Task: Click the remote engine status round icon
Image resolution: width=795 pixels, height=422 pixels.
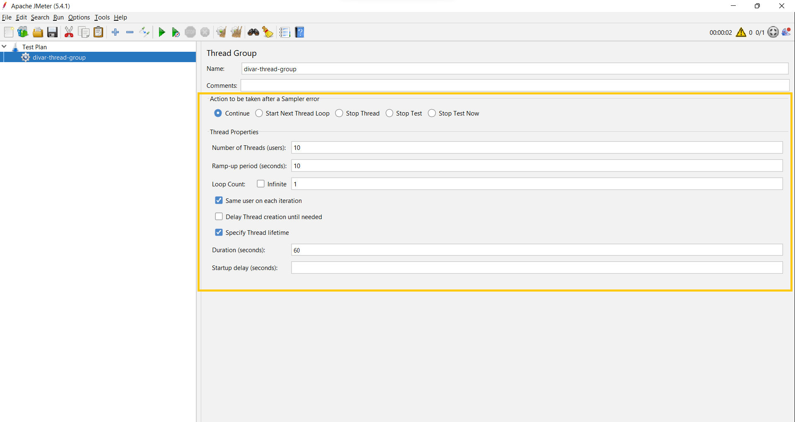Action: click(773, 32)
